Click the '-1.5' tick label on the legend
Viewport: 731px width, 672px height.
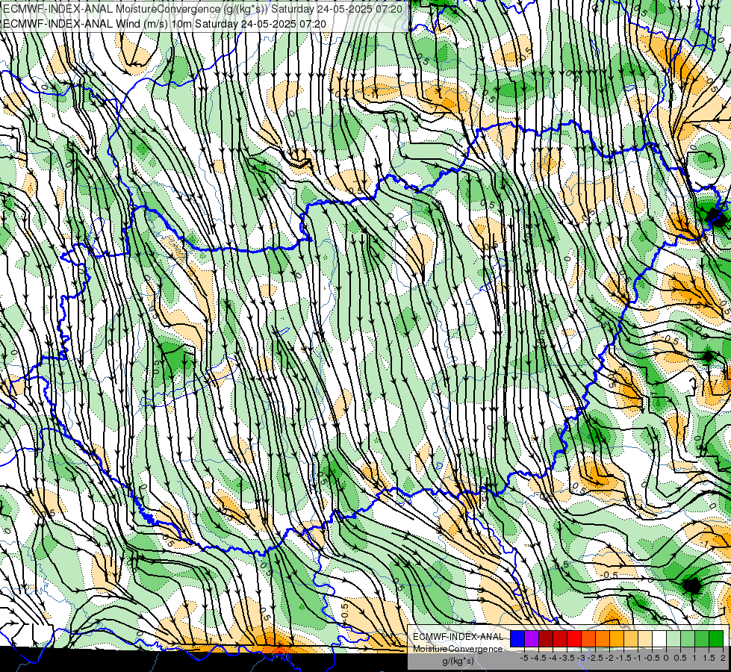623,658
